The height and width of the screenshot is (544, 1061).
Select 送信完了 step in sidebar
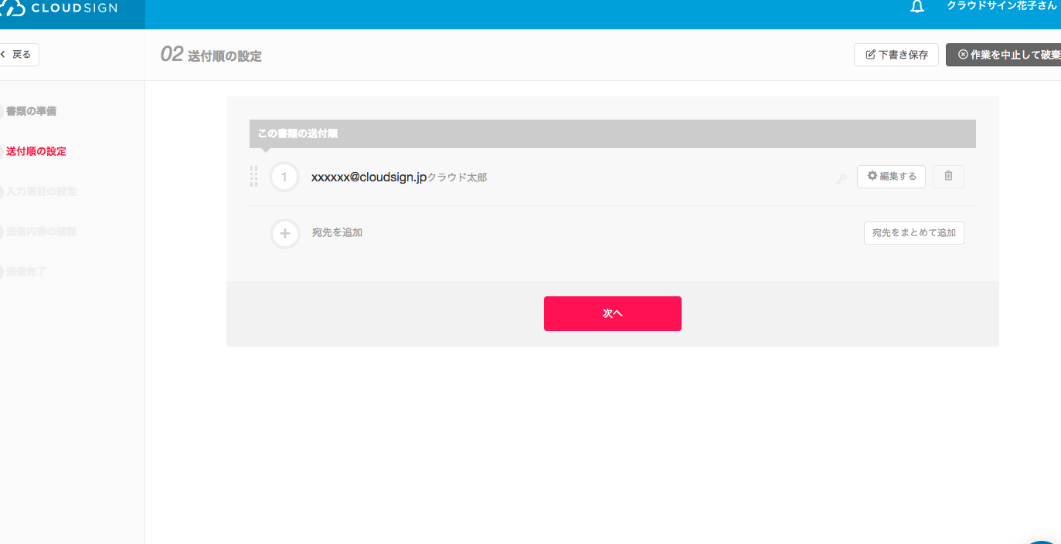(x=26, y=272)
